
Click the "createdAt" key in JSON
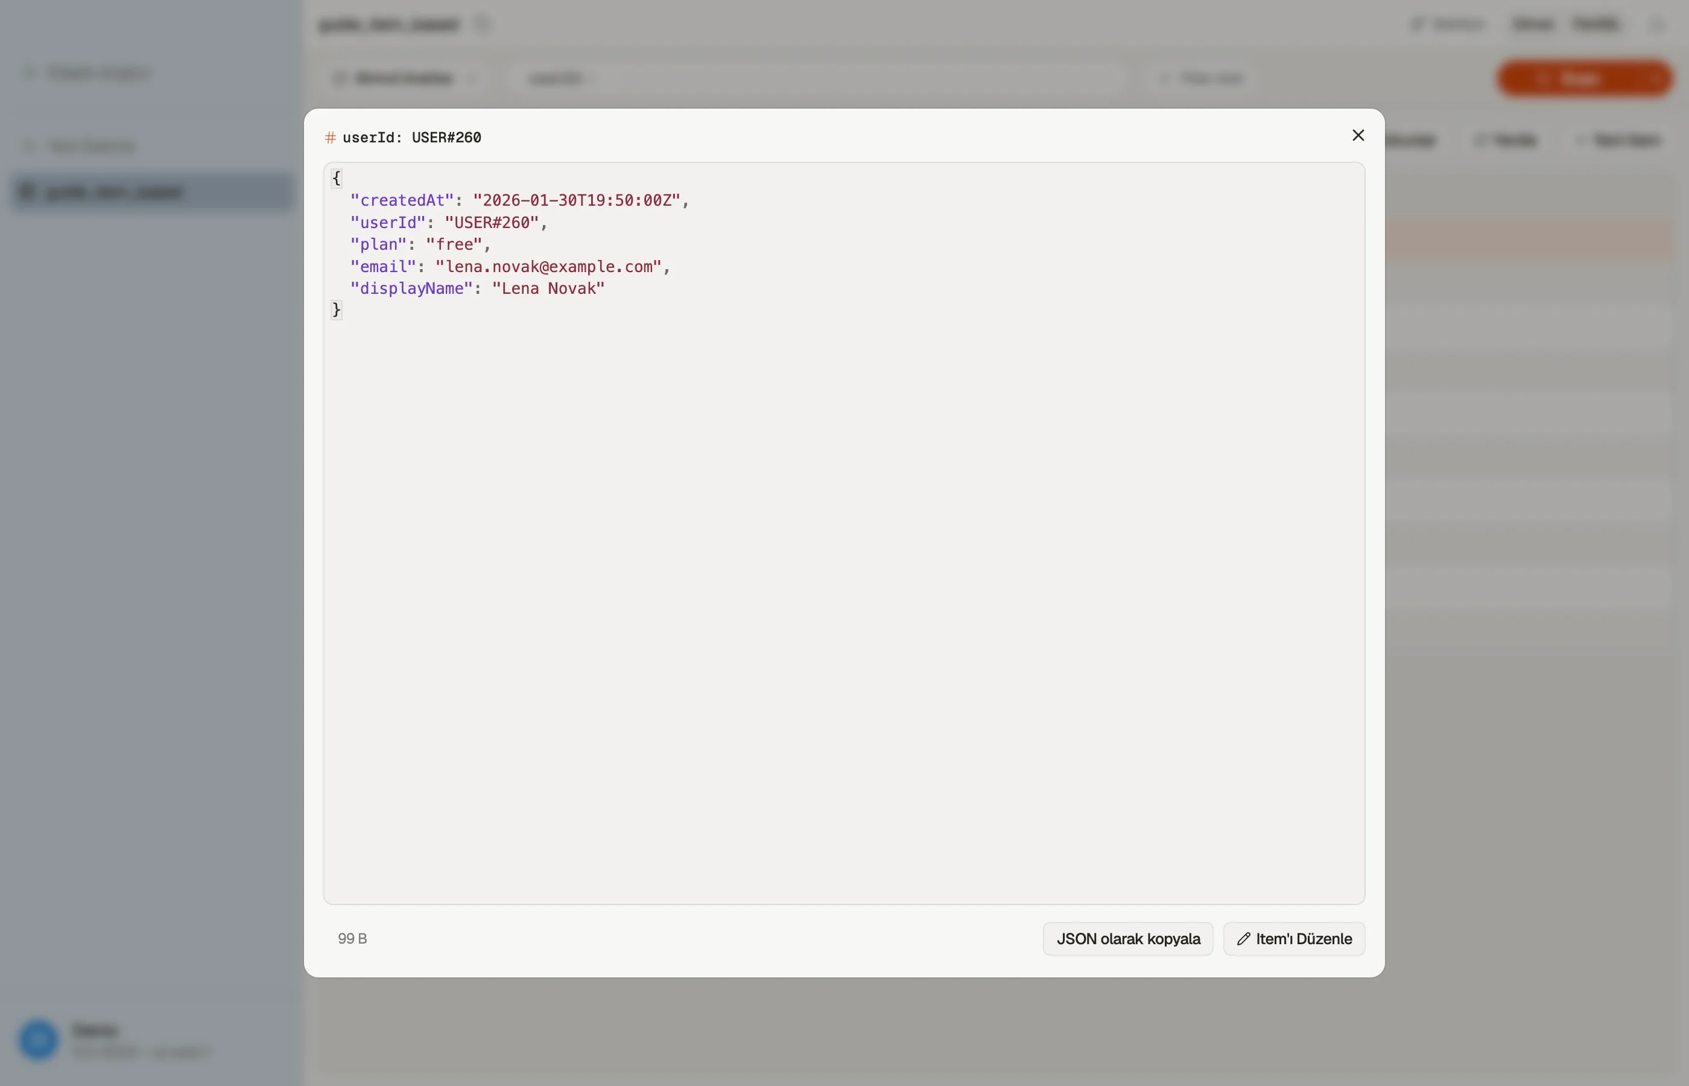pos(402,200)
